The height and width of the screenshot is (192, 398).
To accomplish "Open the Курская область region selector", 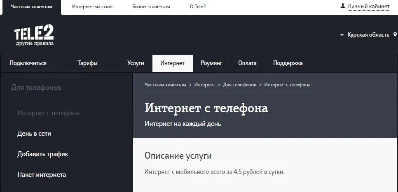I will pyautogui.click(x=368, y=35).
